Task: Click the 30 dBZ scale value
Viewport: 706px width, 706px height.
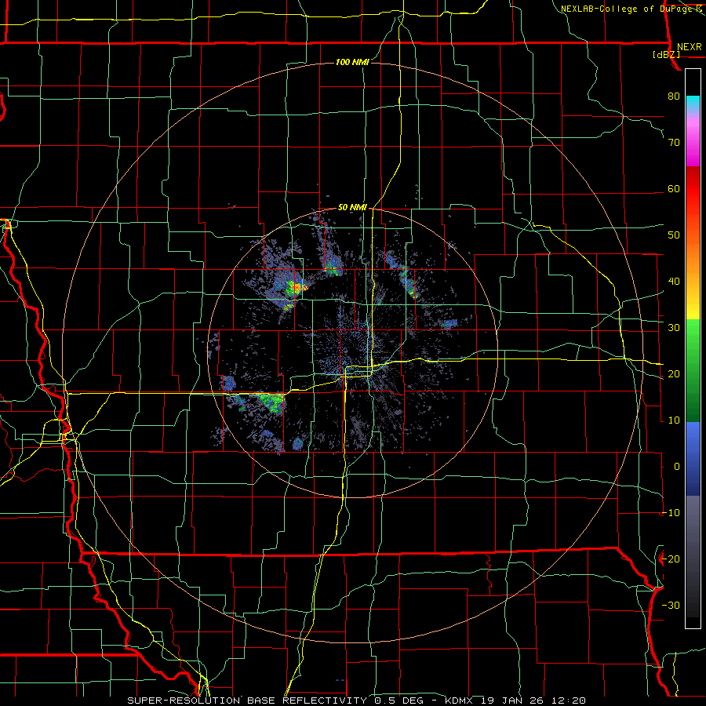Action: point(674,328)
